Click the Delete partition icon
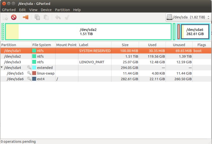Screen dimensions: 212x144 pyautogui.click(x=14, y=17)
